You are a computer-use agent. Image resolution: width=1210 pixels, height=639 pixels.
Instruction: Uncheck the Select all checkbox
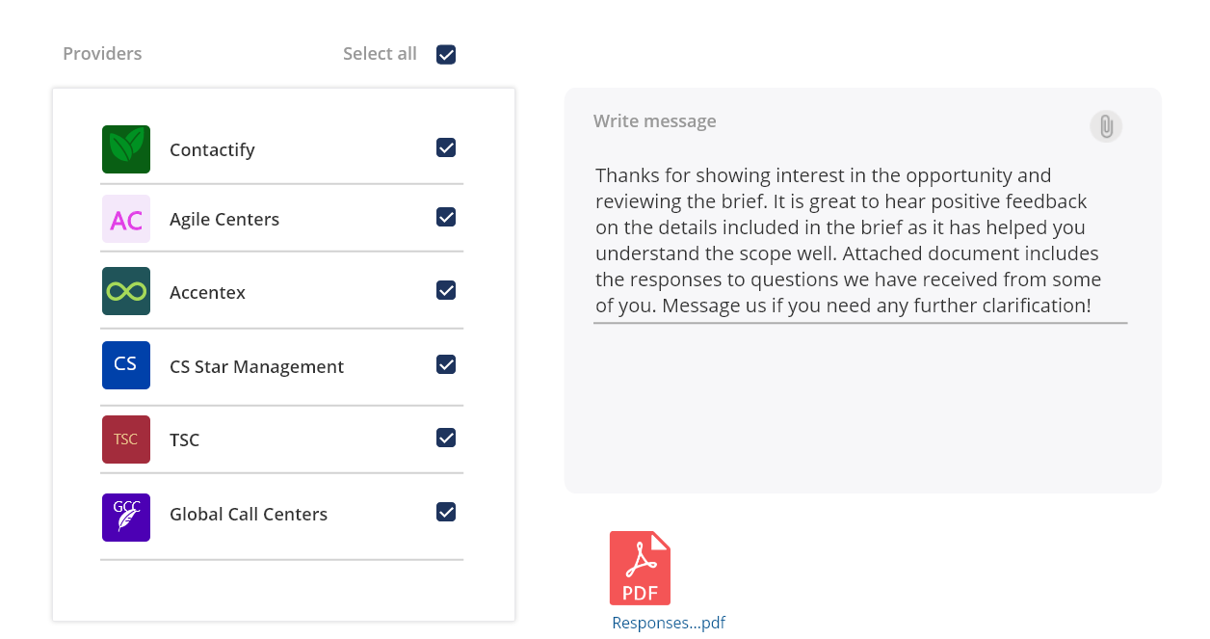pos(445,54)
